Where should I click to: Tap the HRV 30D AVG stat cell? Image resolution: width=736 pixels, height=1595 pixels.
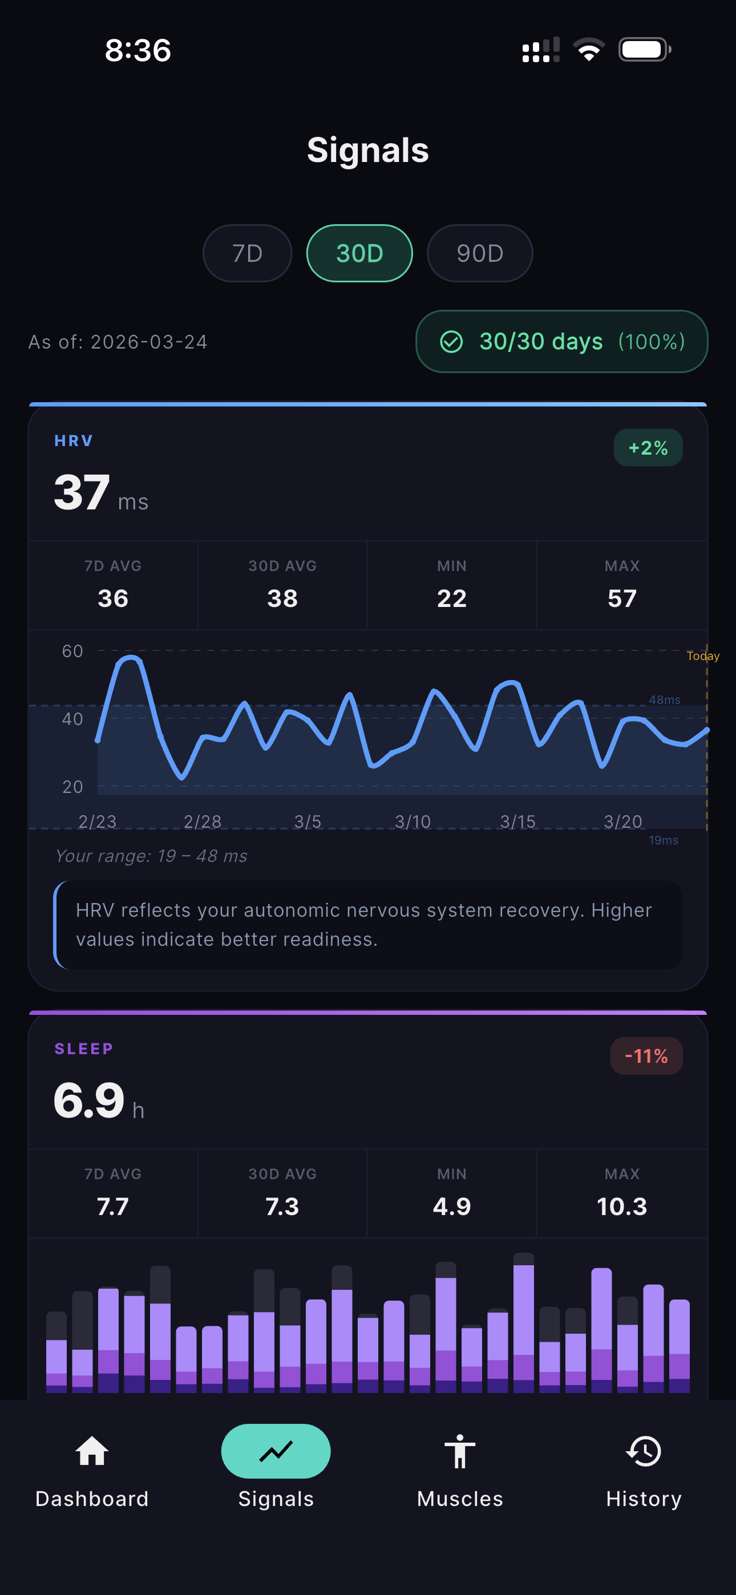[x=282, y=585]
